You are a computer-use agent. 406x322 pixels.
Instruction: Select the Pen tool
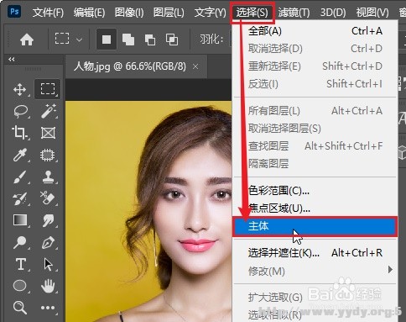pos(48,242)
